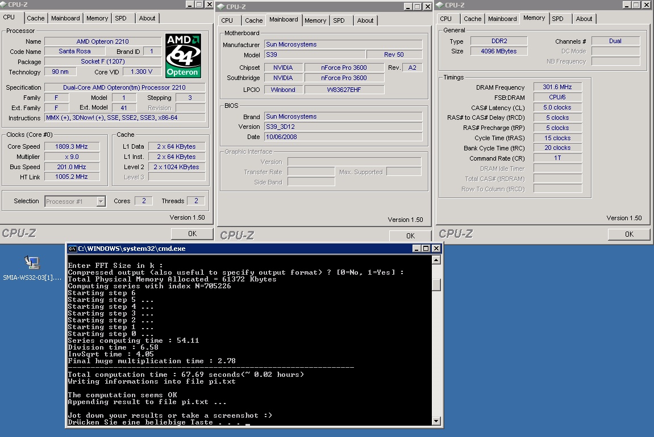Open the Processor #1 selection dropdown
654x437 pixels.
[101, 201]
